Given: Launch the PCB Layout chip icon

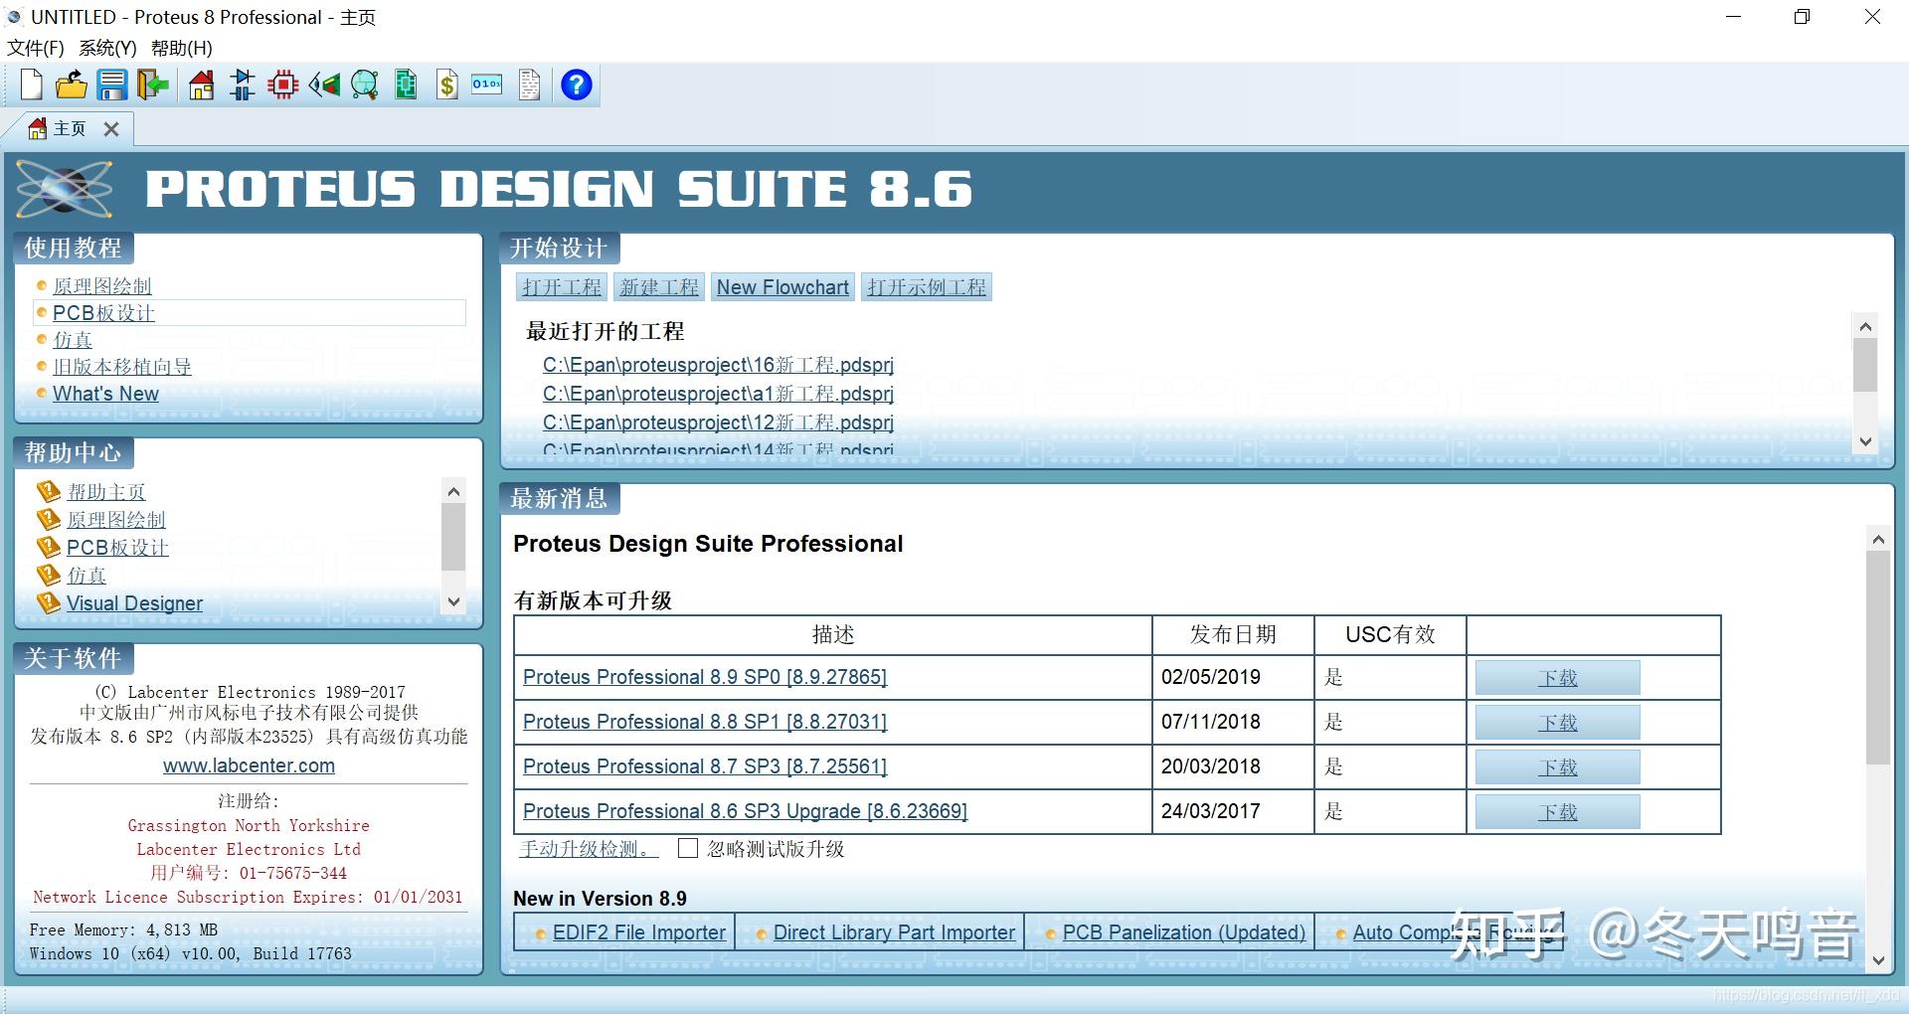Looking at the screenshot, I should pos(283,85).
